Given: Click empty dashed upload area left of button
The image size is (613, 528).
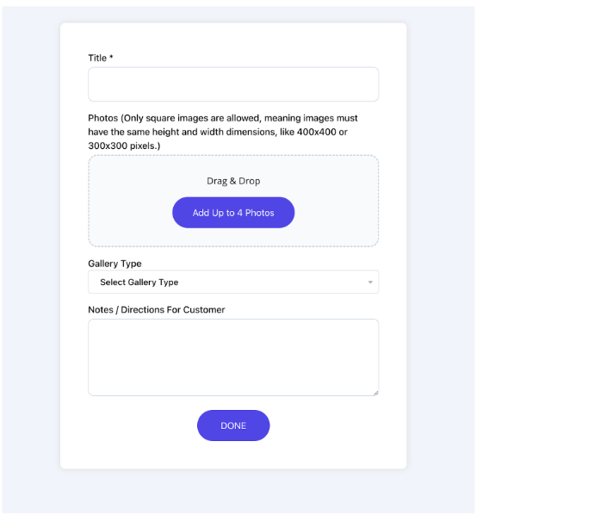Looking at the screenshot, I should click(x=129, y=213).
